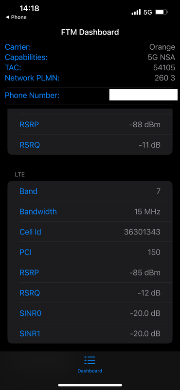The image size is (180, 390).
Task: Open the Dashboard tab label
Action: pos(90,370)
